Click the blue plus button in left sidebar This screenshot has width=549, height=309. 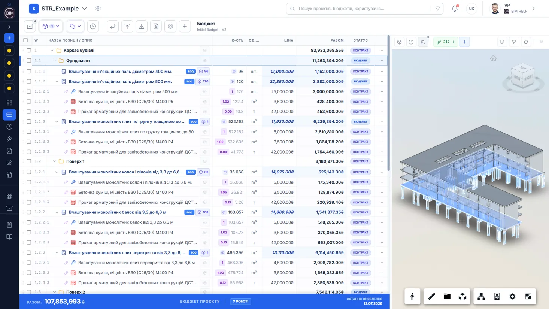pos(9,38)
